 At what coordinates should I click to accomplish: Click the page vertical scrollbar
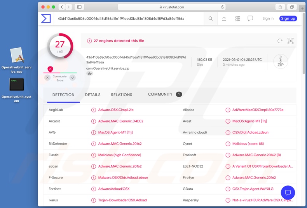(304, 43)
